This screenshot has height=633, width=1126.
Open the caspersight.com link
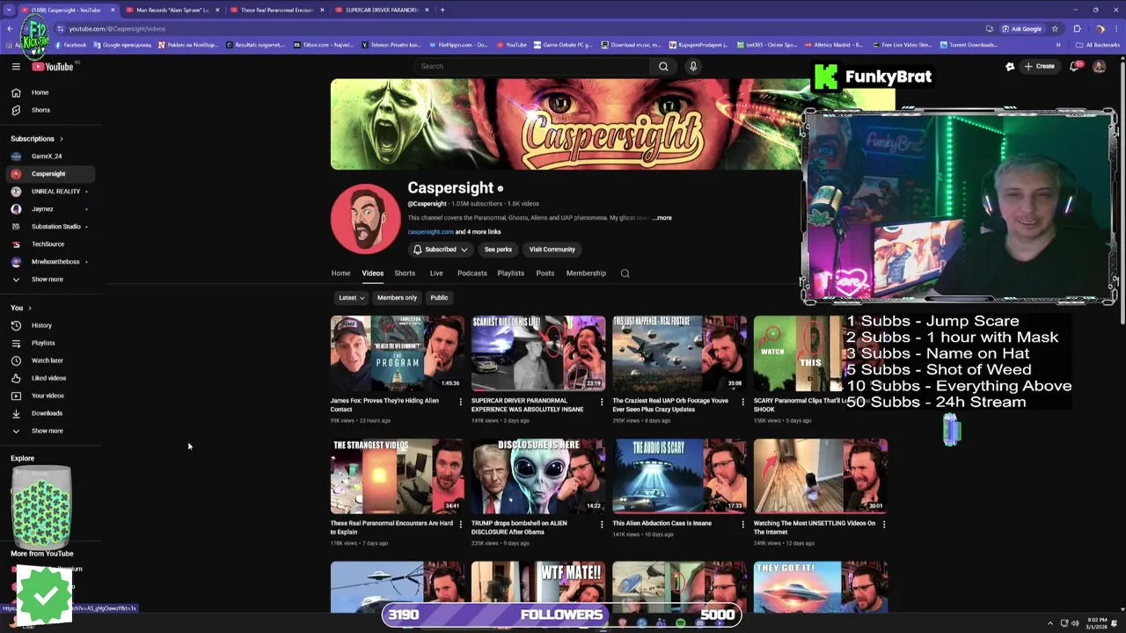point(430,232)
